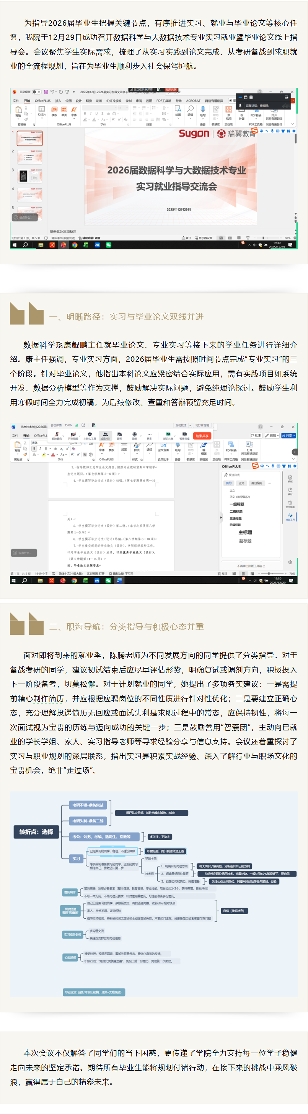Toggle bold B button in Word font group
Screen dimensions: 308x1114
coord(34,448)
